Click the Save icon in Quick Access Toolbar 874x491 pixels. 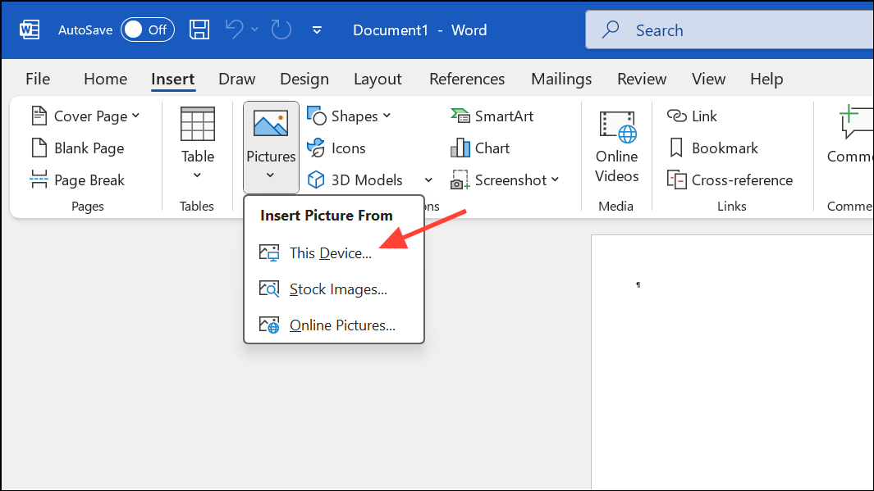(x=199, y=30)
